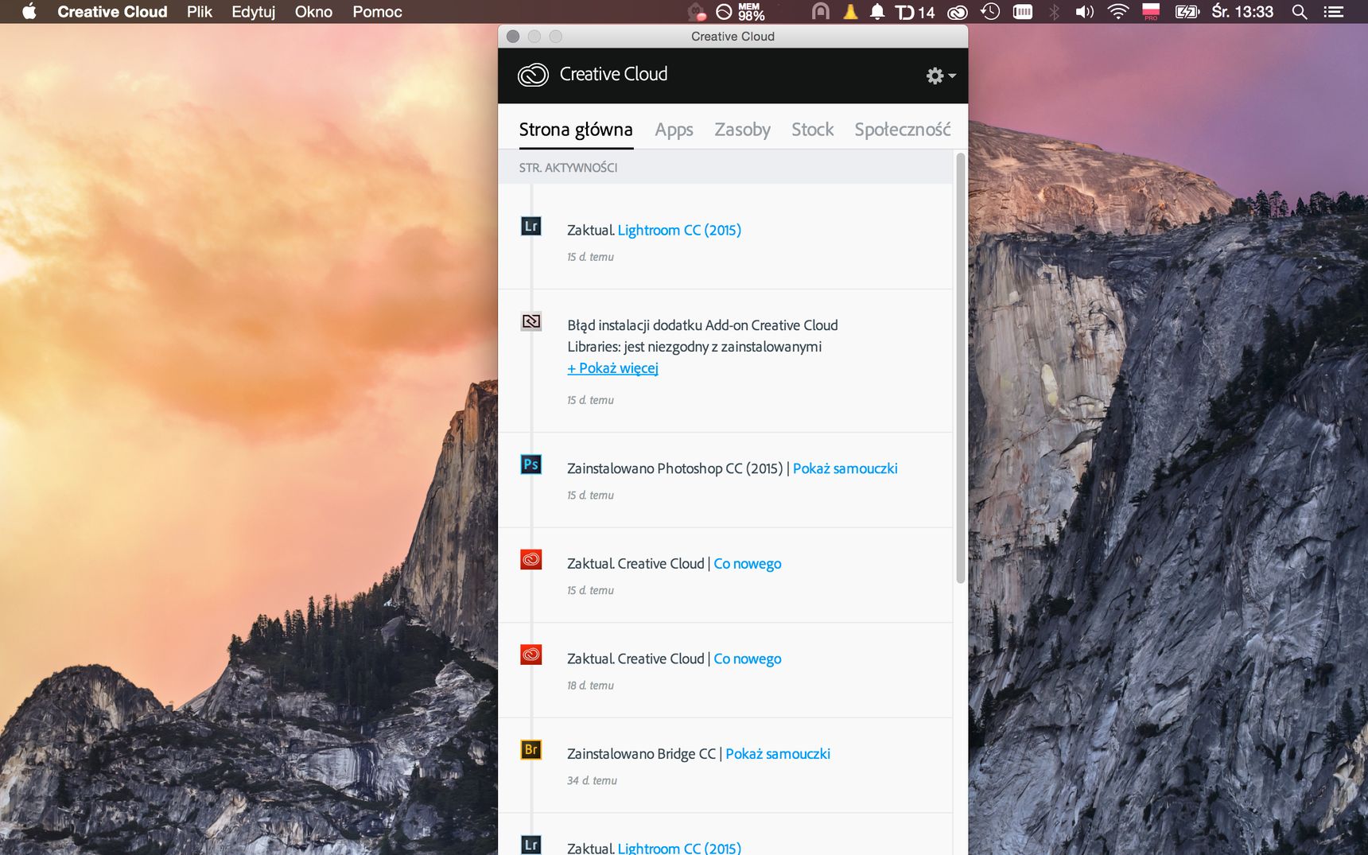Open the bottom Lightroom CC (2015) link
Viewport: 1368px width, 855px height.
coord(679,848)
